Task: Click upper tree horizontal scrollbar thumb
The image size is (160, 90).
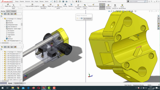Action: point(5,43)
